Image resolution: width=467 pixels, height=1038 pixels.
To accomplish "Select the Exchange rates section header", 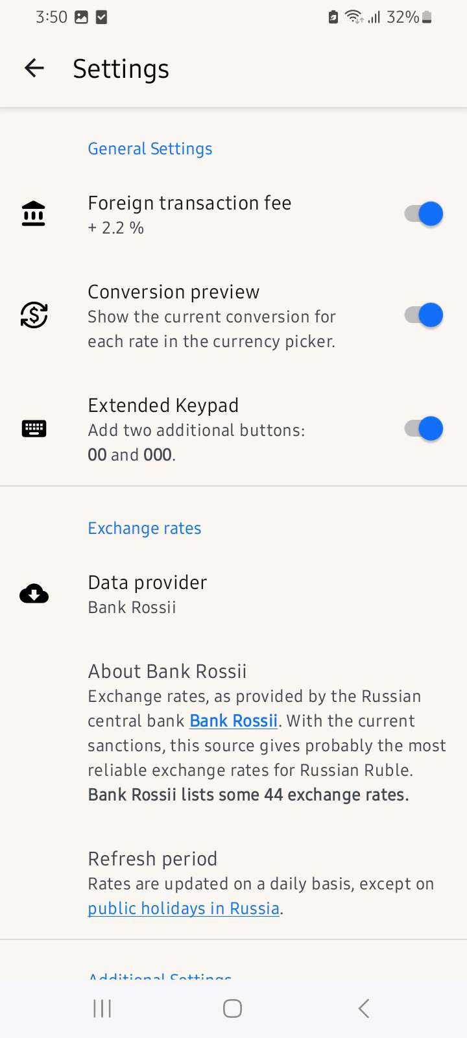I will tap(145, 528).
